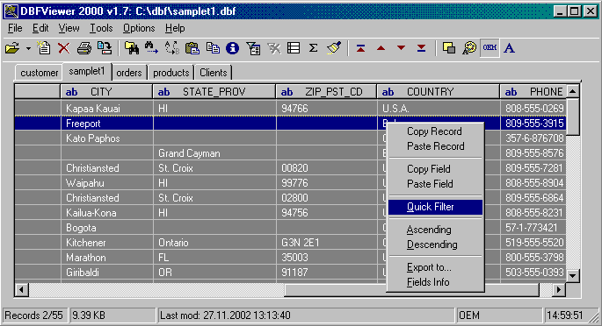This screenshot has height=326, width=602.
Task: Click the sigma sum icon
Action: point(313,48)
